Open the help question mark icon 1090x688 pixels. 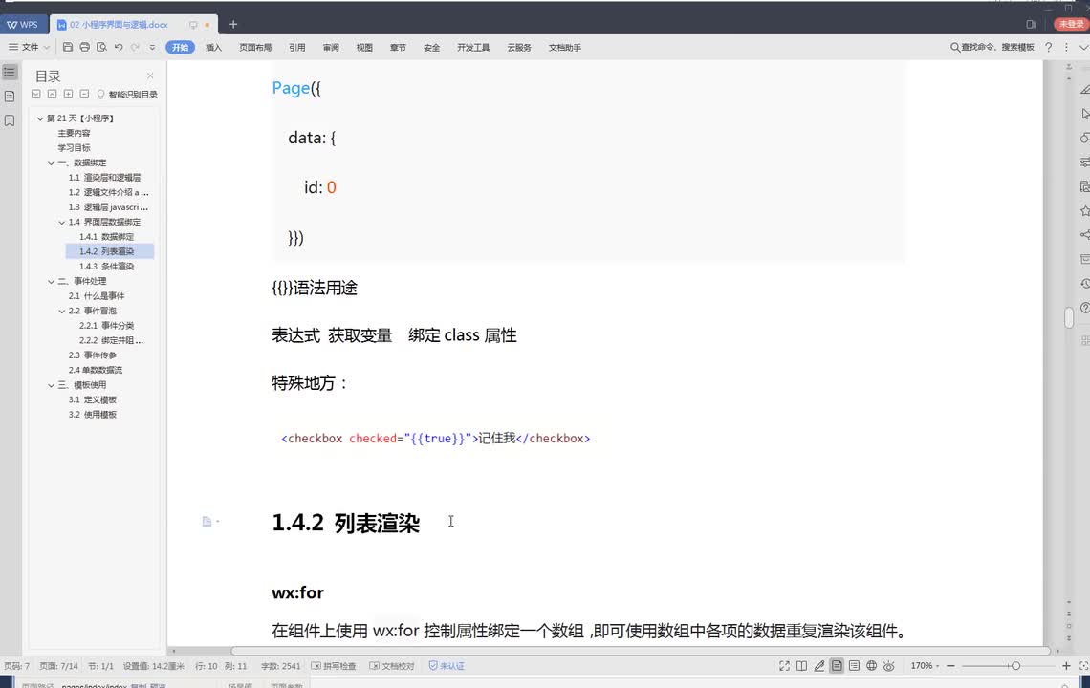pyautogui.click(x=1048, y=47)
